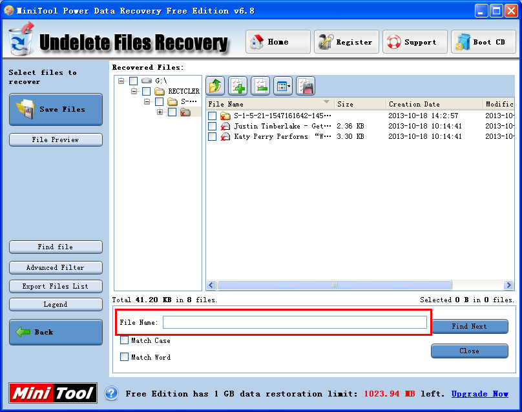Click the MiniTool logo
Viewport: 522px width, 412px height.
point(53,393)
